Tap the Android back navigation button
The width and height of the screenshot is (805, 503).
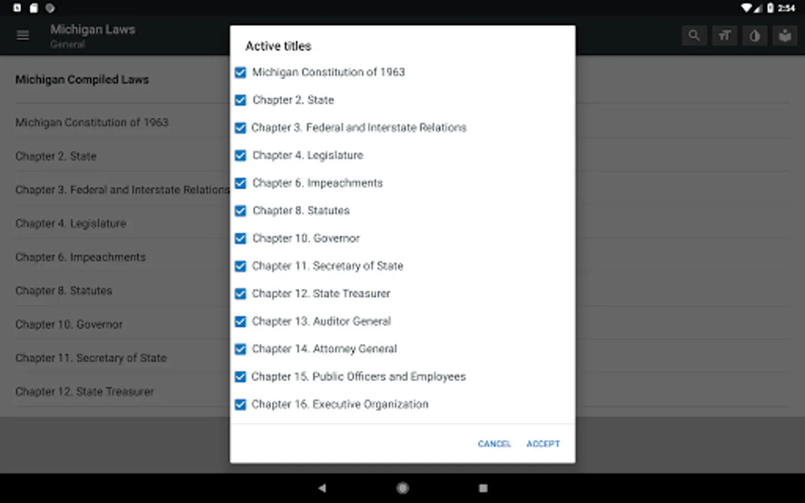coord(322,488)
